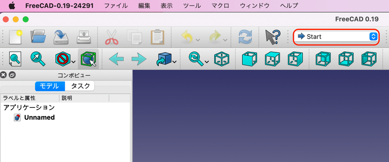This screenshot has width=389, height=162.
Task: Open the マクロ menu
Action: pos(220,5)
